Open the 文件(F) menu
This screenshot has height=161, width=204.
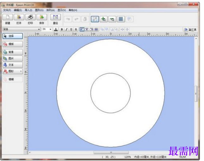(x=7, y=10)
